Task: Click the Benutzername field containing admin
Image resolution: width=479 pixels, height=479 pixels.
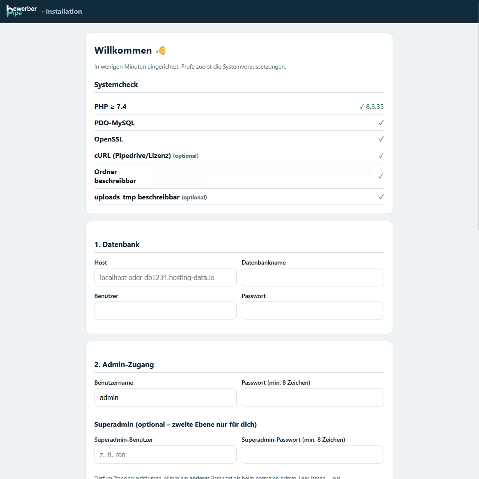Action: (165, 398)
